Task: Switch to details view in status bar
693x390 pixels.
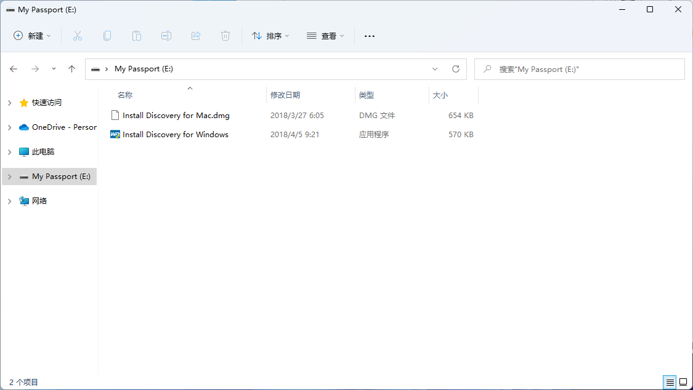Action: (670, 382)
